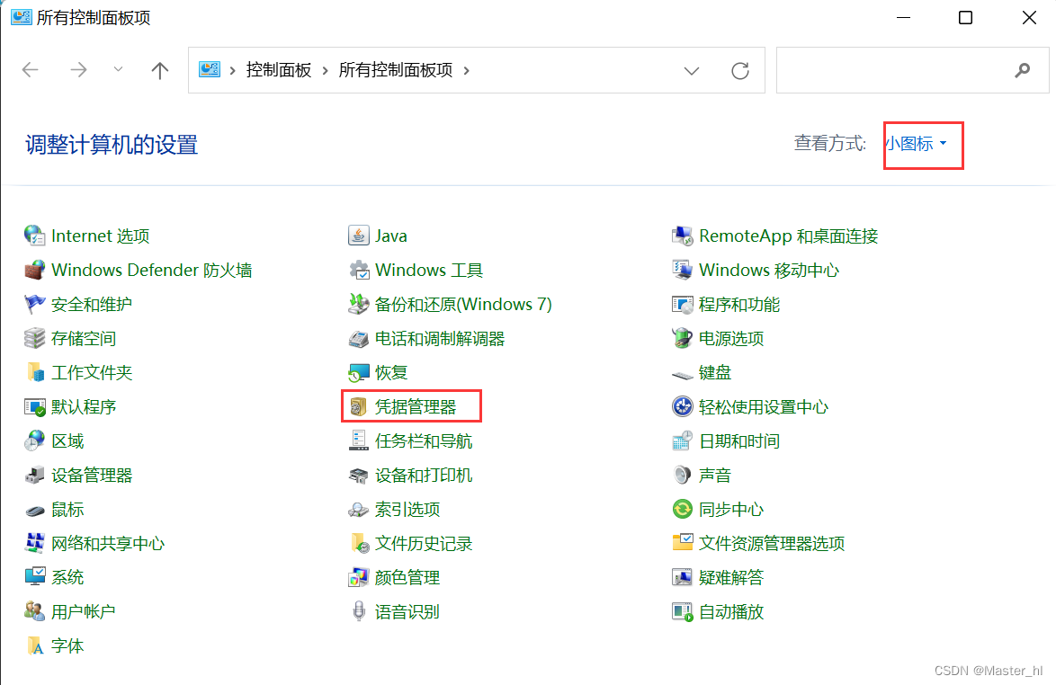Open the 文件资源管理器选项 folder icon
1056x685 pixels.
(x=682, y=543)
